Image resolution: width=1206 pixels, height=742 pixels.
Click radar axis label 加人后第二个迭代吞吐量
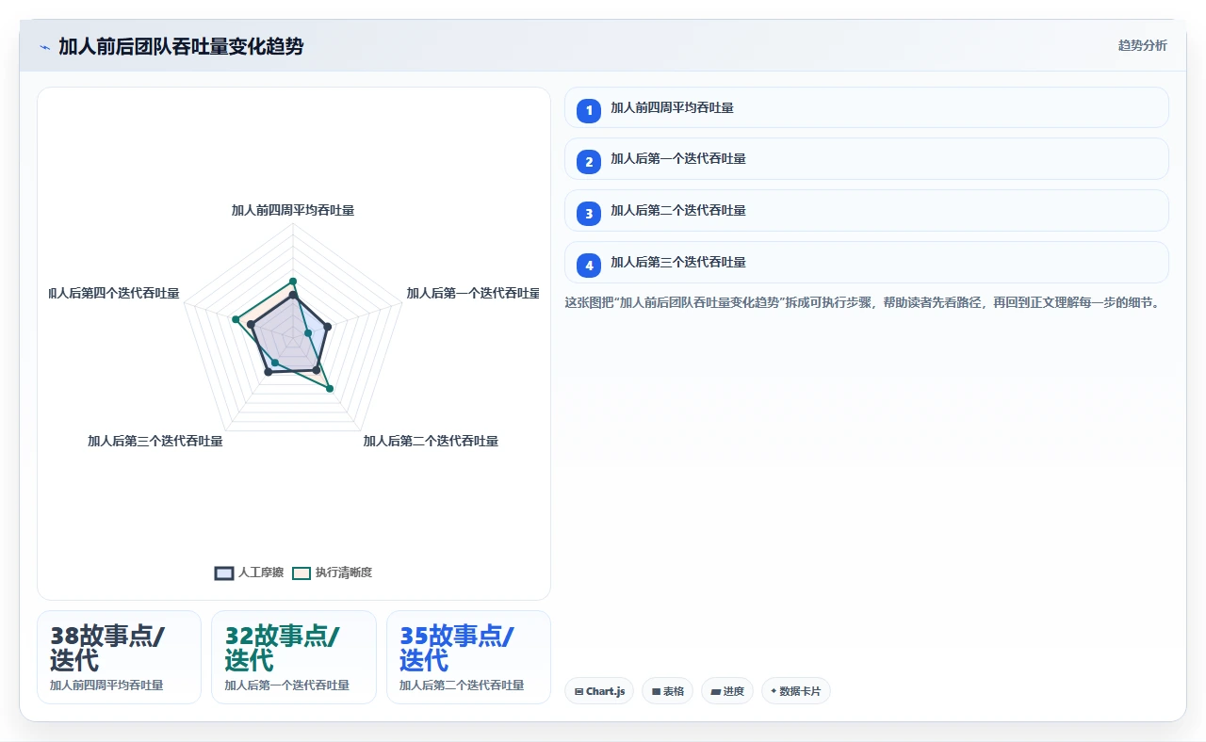431,441
